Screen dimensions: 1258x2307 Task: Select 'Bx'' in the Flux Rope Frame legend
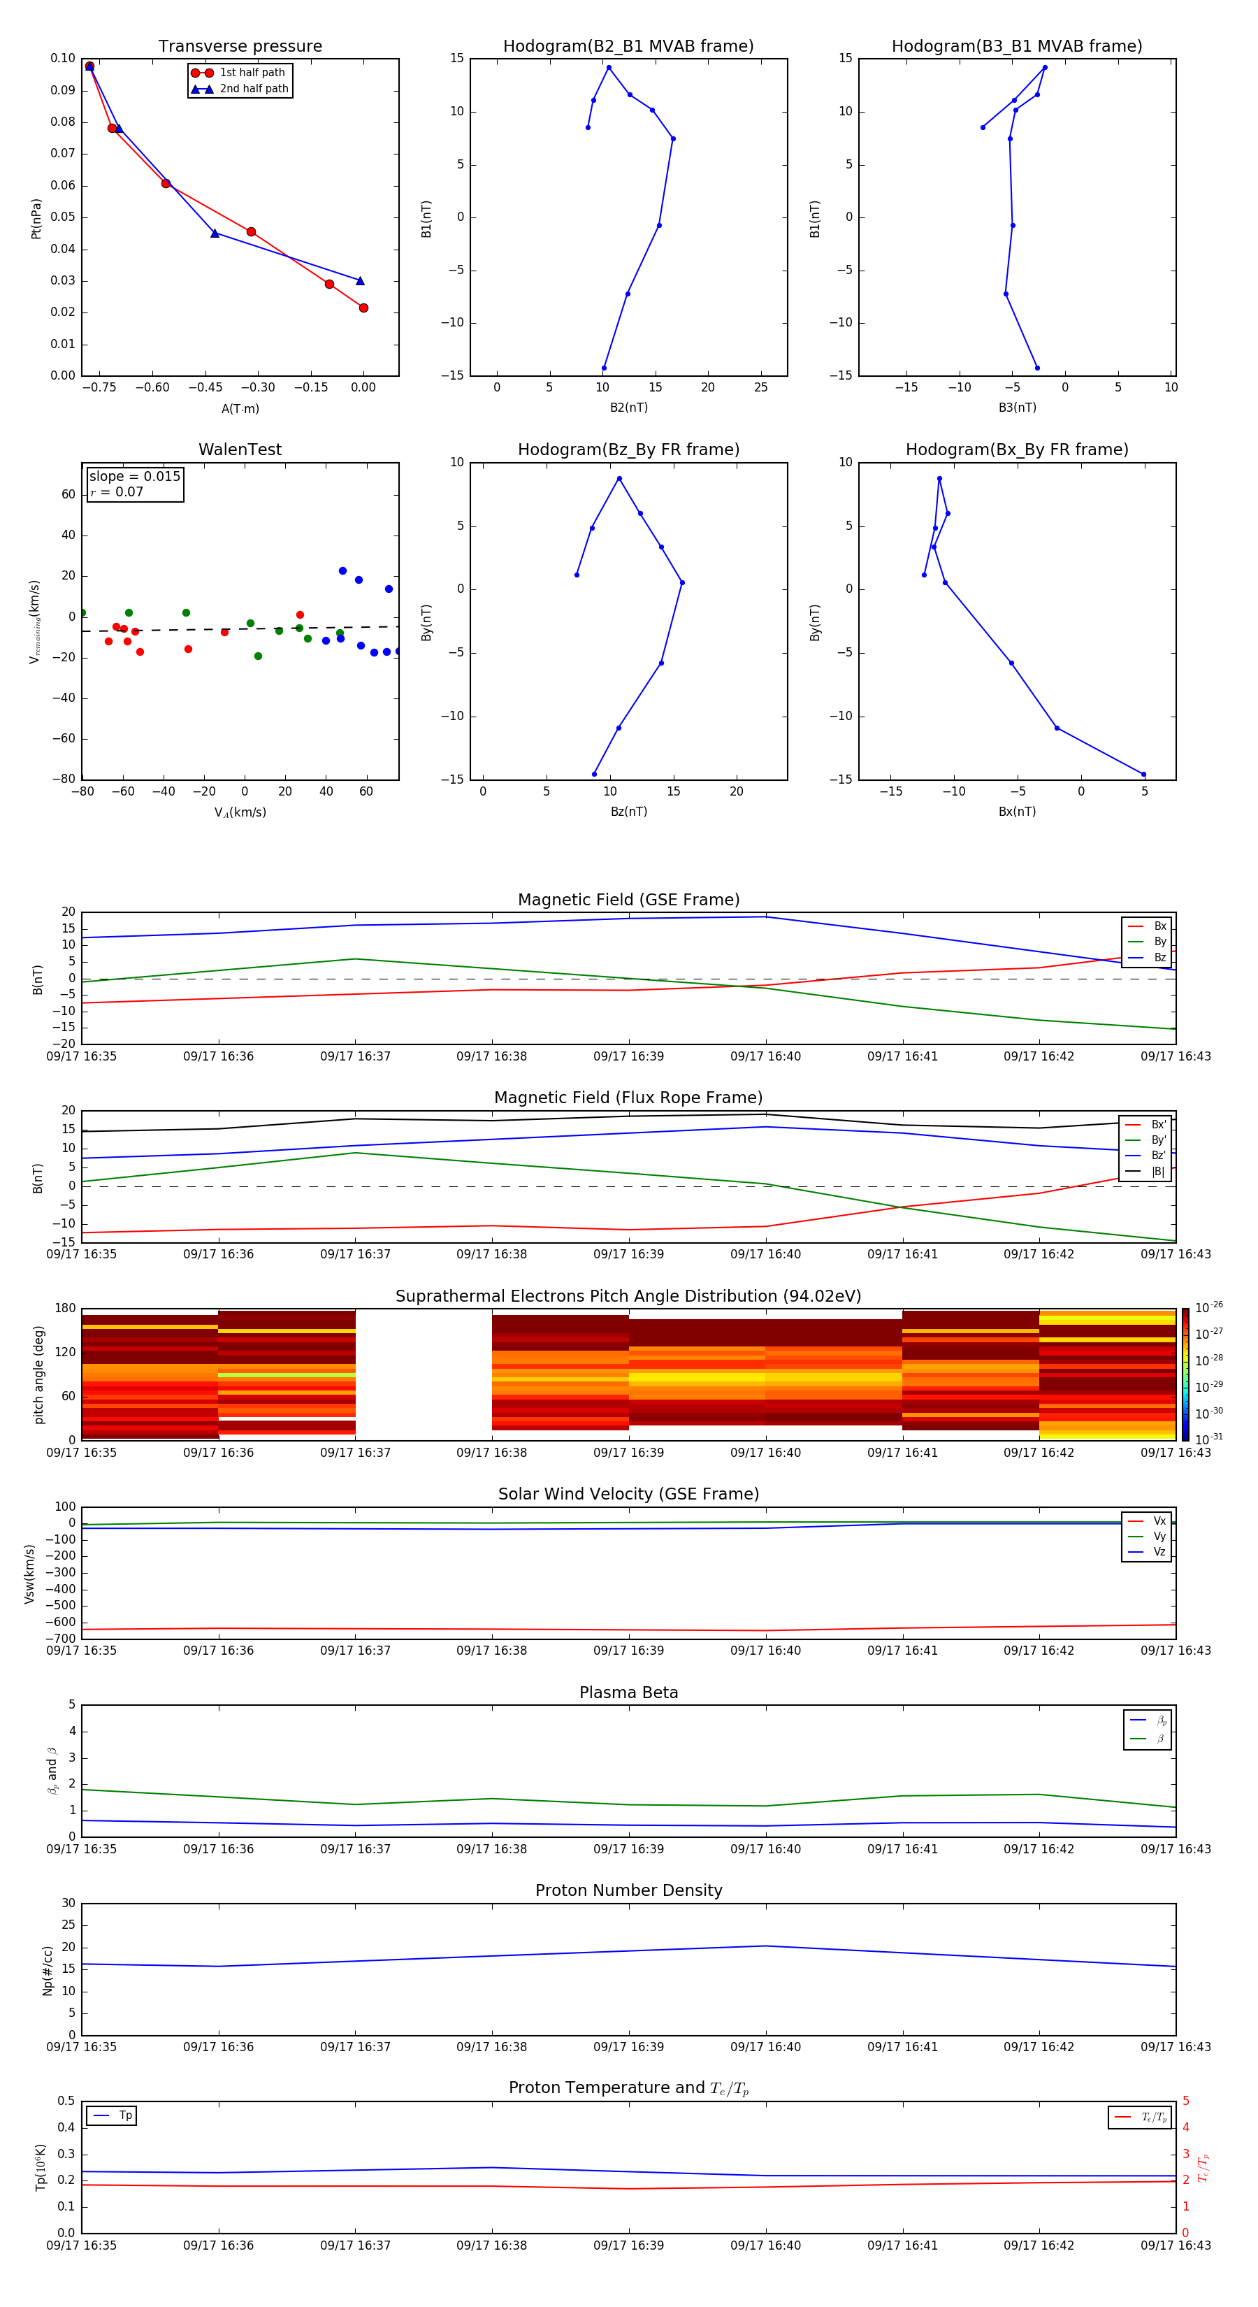point(1146,1125)
